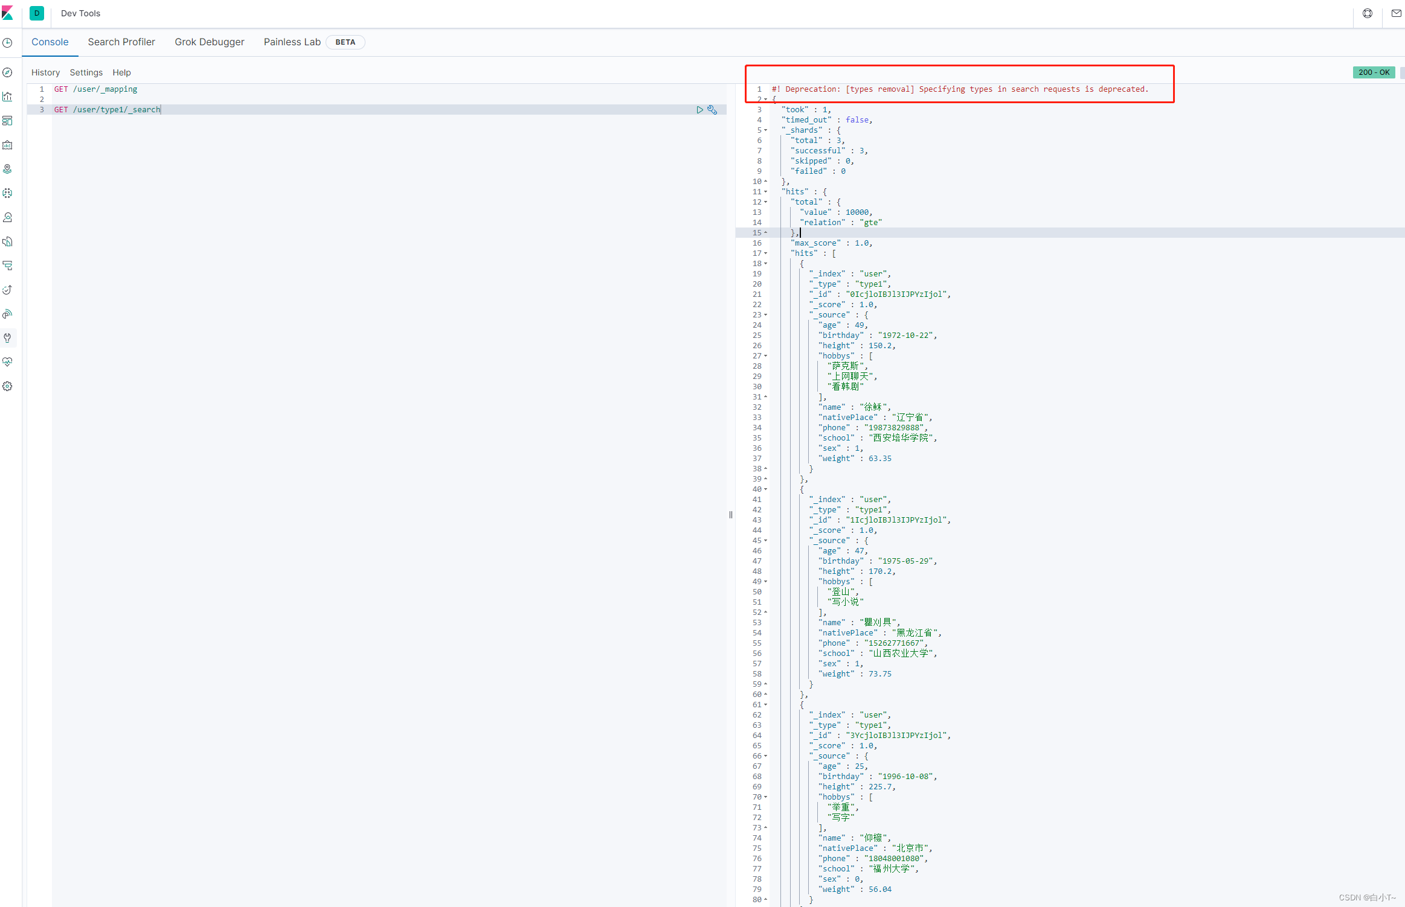This screenshot has width=1405, height=907.
Task: Open Machine Learning from the sidebar
Action: point(7,193)
